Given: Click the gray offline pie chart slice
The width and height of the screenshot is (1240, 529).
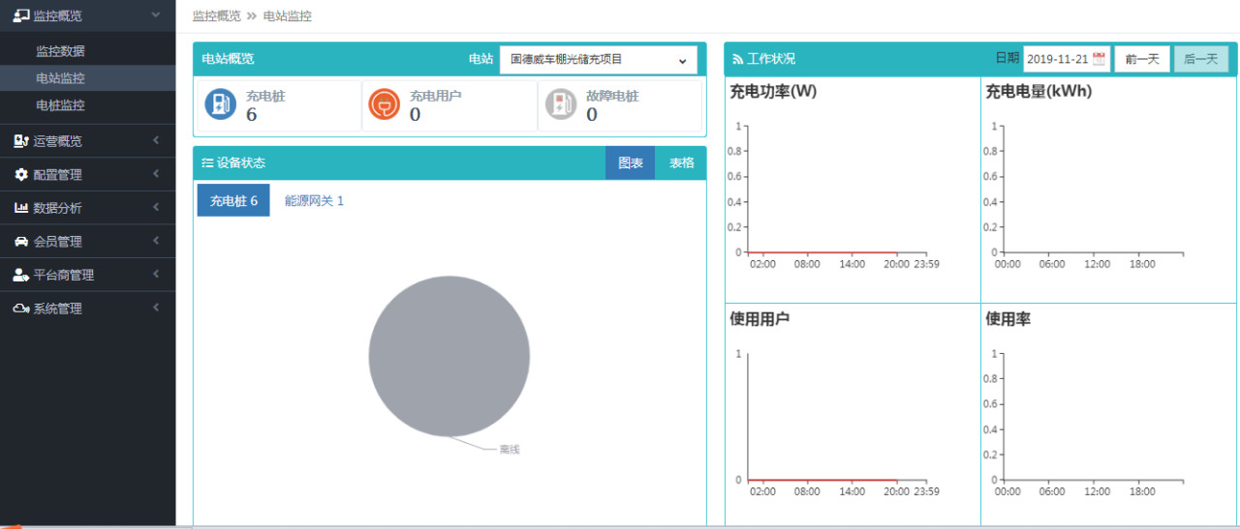Looking at the screenshot, I should pyautogui.click(x=449, y=356).
